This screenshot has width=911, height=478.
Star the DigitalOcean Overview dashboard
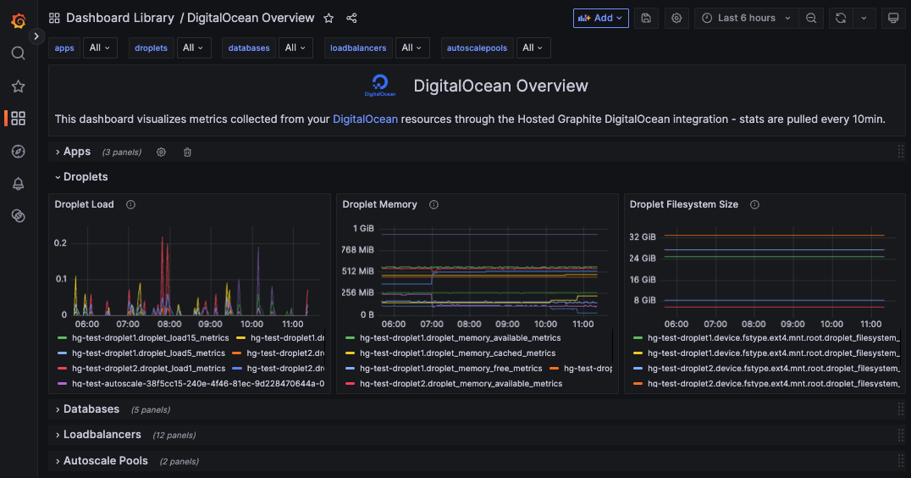(329, 18)
